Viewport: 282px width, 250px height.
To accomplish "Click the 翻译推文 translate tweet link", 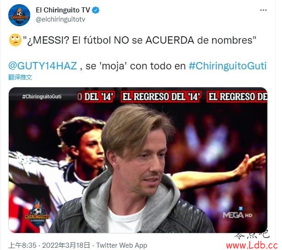I will [20, 77].
